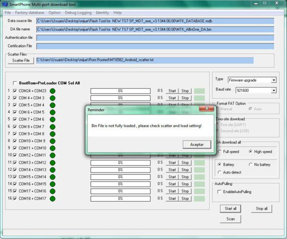Click the Scan button
The width and height of the screenshot is (287, 239).
point(230,219)
